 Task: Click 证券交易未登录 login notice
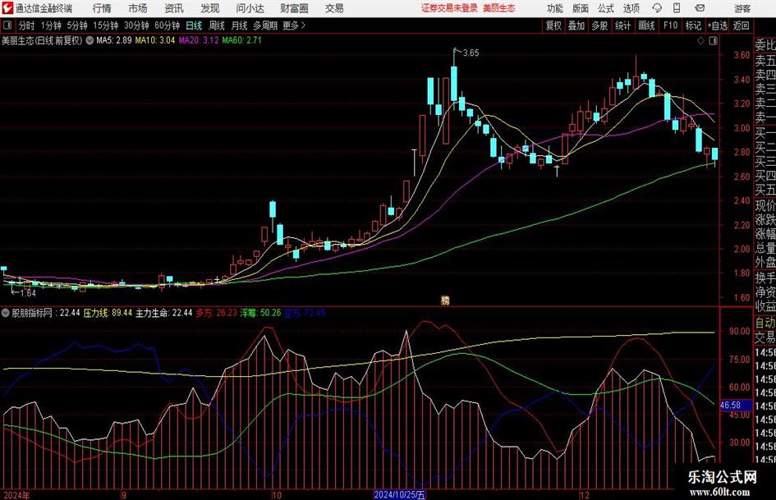pyautogui.click(x=449, y=8)
